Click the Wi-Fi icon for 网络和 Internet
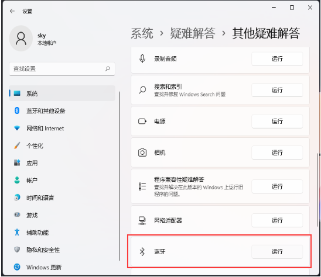The image size is (321, 277). (17, 128)
